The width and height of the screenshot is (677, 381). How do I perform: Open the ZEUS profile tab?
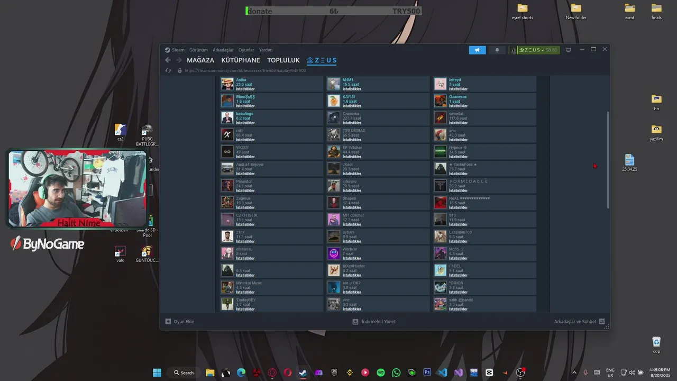pos(322,60)
